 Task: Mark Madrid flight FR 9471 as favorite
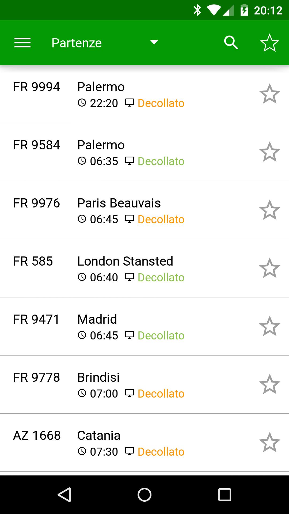point(269,326)
